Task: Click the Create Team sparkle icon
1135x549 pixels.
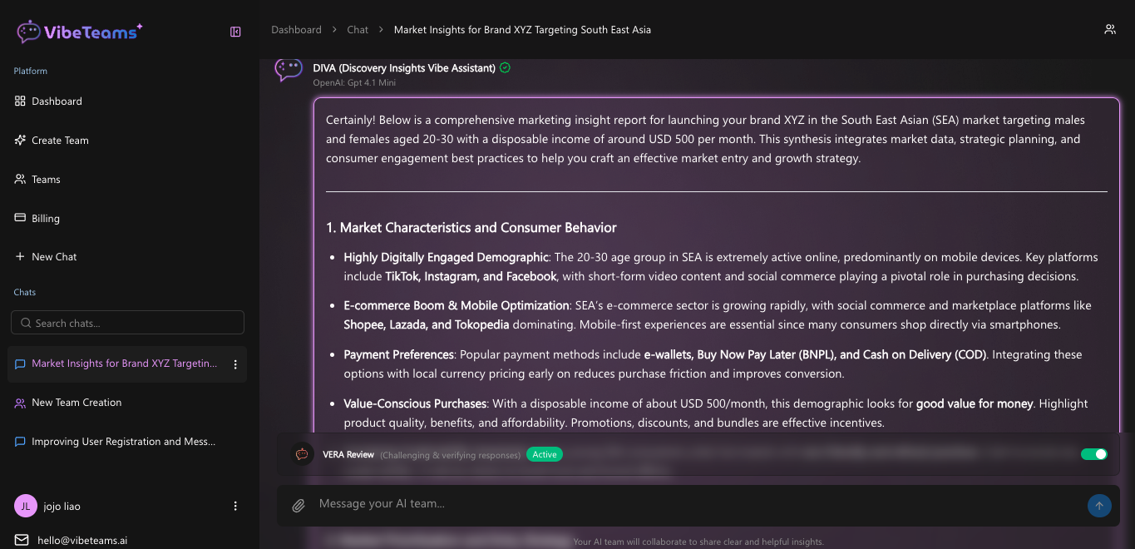Action: click(20, 141)
